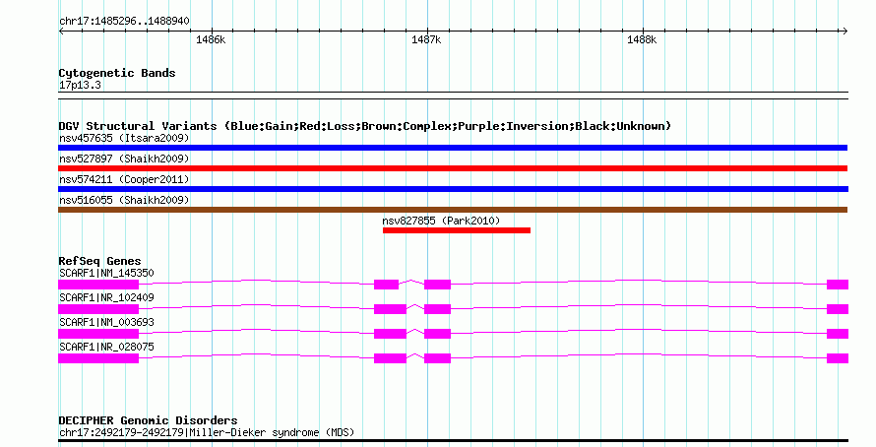Viewport: 876px width, 447px height.
Task: Click the 17p13.3 band label
Action: (80, 85)
